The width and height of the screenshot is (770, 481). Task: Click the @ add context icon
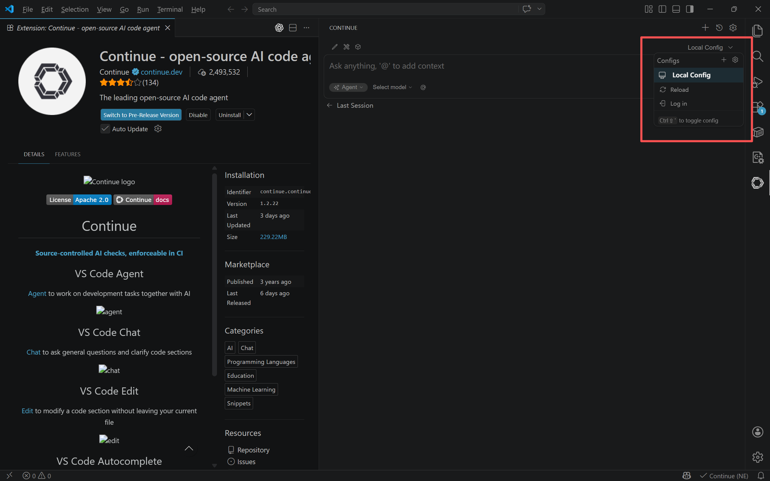(x=423, y=87)
